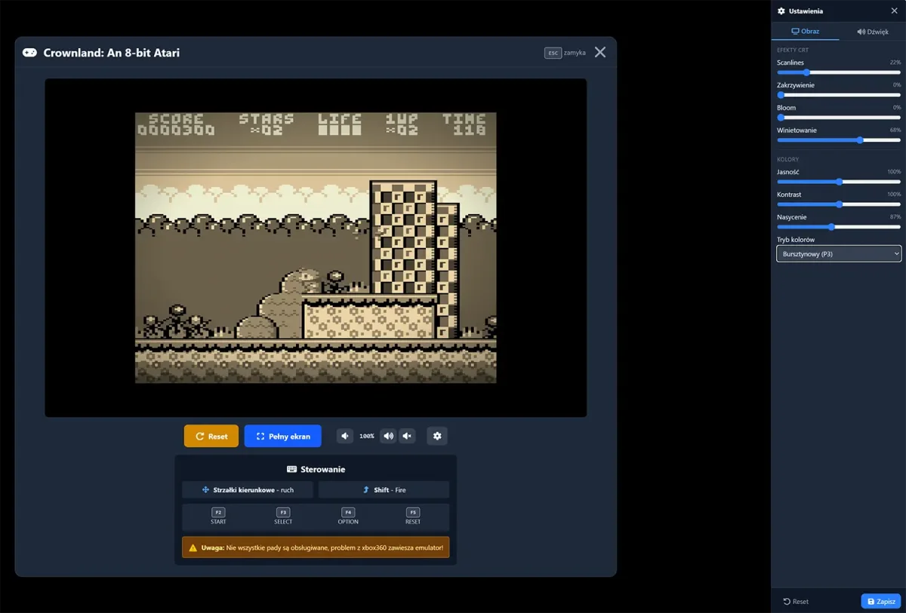Switch to the Dźwięk tab
The image size is (906, 613).
coord(872,32)
